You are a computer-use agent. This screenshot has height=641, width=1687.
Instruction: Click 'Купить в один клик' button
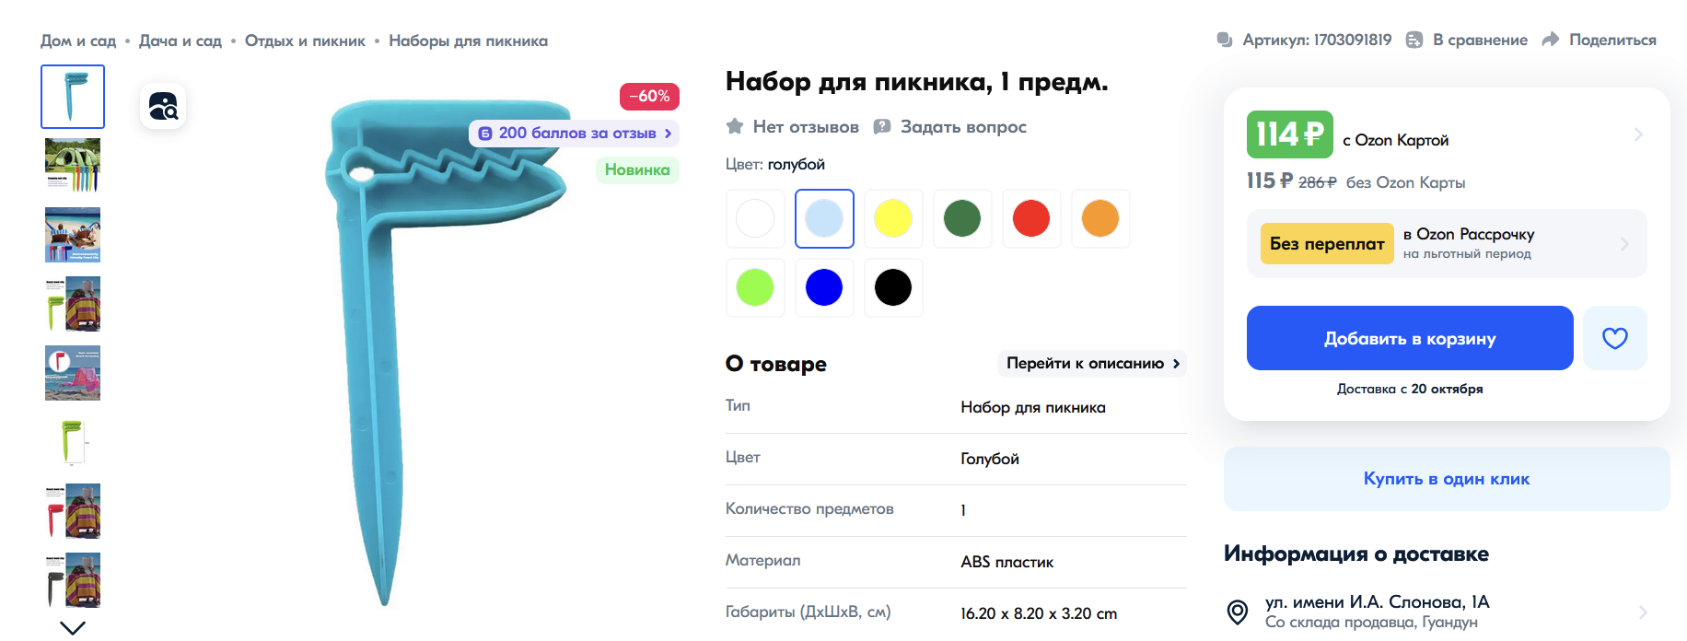pos(1447,479)
